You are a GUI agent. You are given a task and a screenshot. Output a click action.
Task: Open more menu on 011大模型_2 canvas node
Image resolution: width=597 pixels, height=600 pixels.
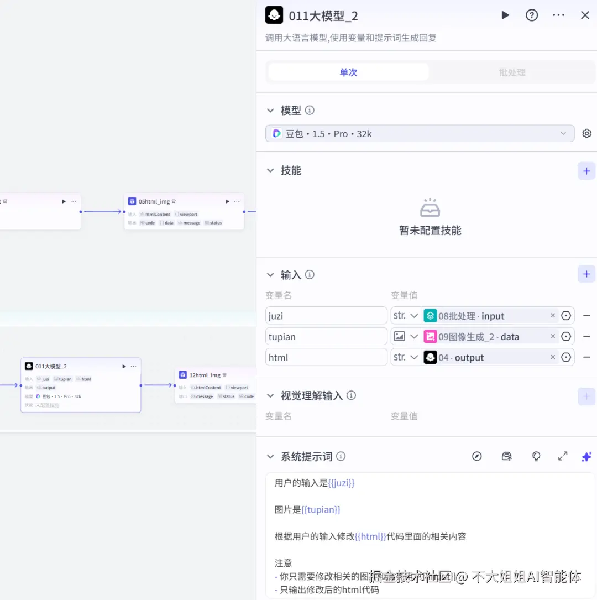pos(133,366)
